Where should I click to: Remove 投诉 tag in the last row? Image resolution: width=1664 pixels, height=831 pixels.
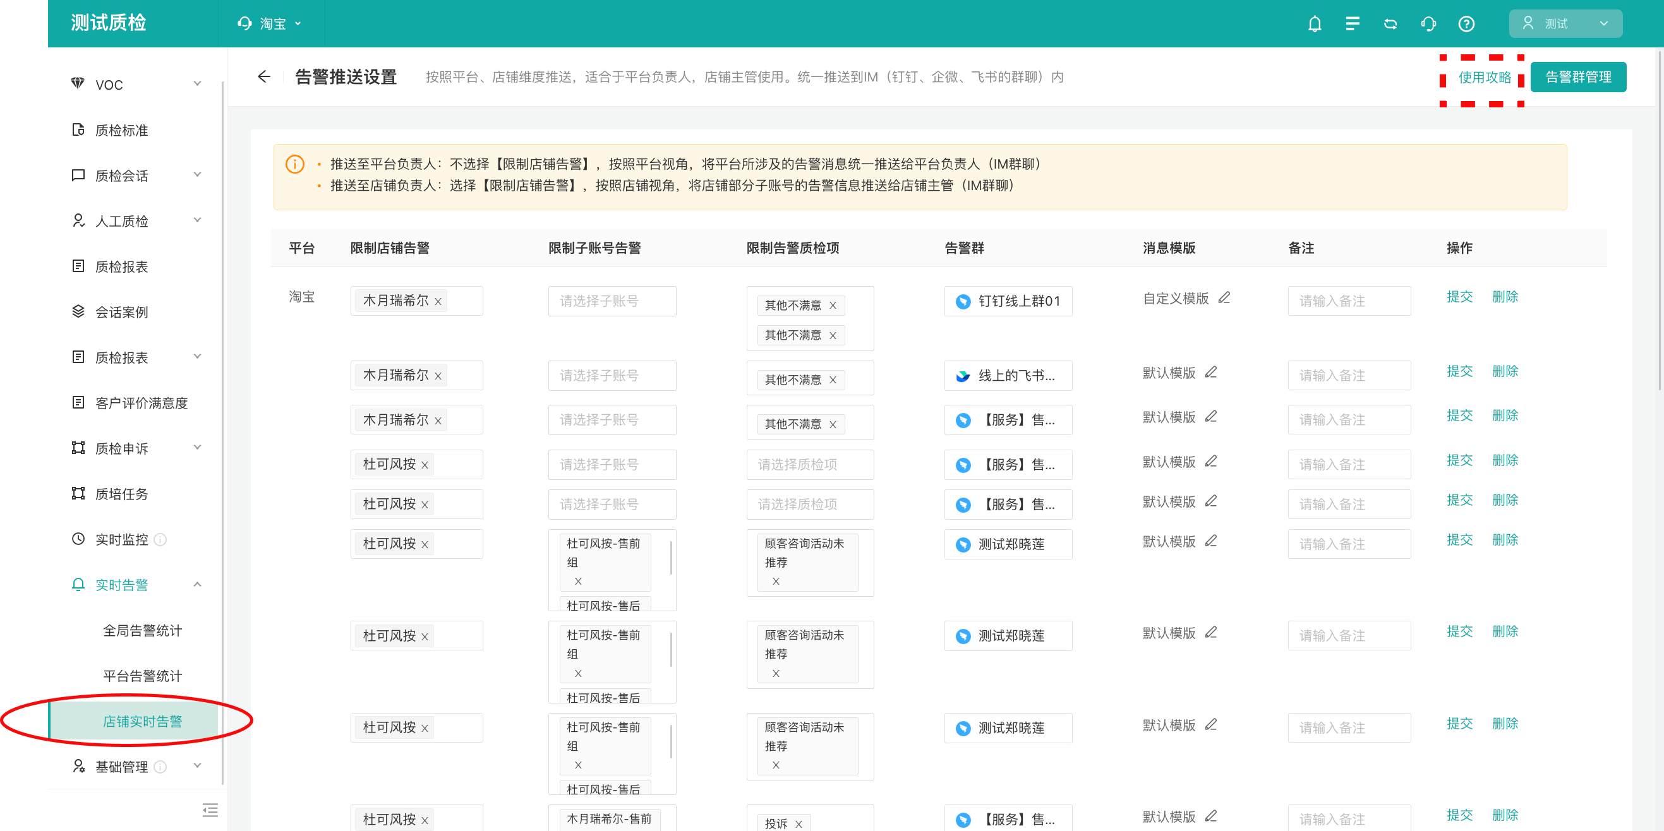click(799, 824)
